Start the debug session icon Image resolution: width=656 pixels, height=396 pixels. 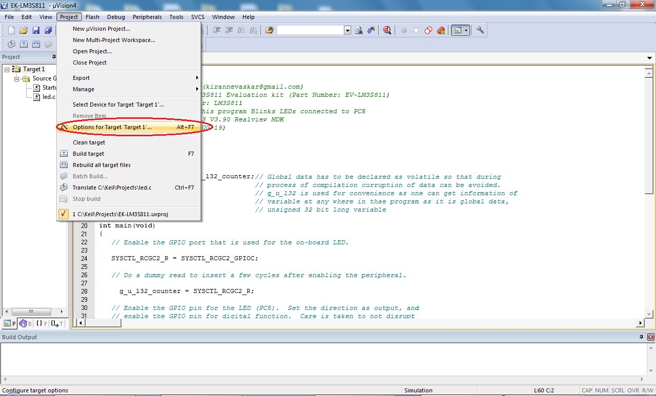387,31
